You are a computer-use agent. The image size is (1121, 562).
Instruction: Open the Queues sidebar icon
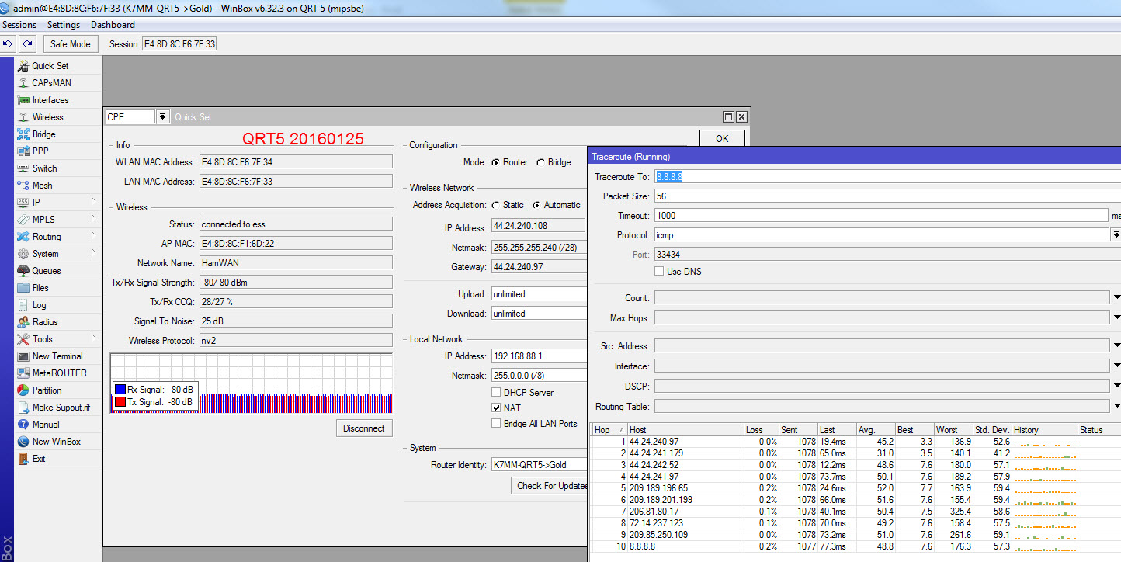[x=23, y=271]
